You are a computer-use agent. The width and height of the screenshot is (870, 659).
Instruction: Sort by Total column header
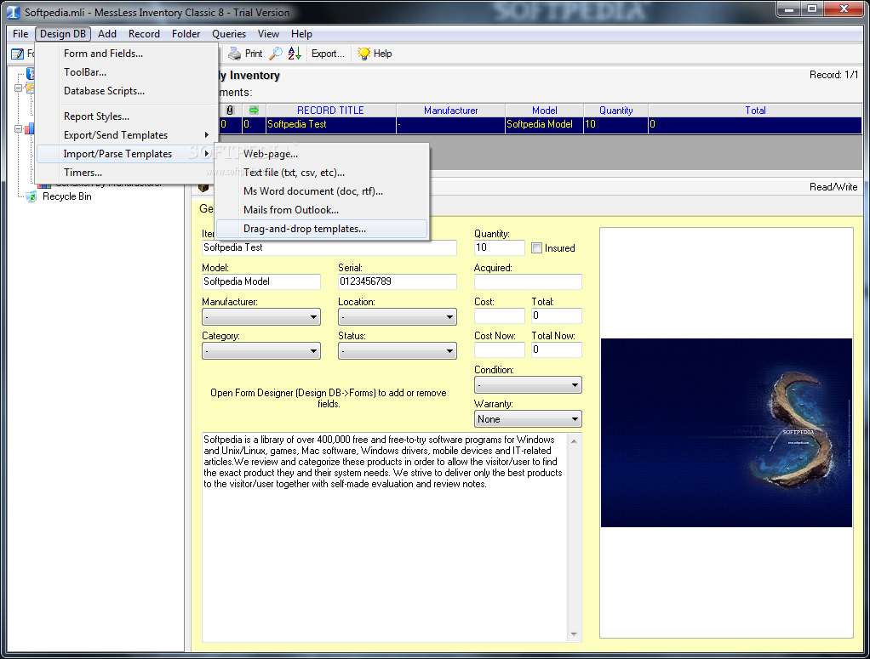[755, 111]
